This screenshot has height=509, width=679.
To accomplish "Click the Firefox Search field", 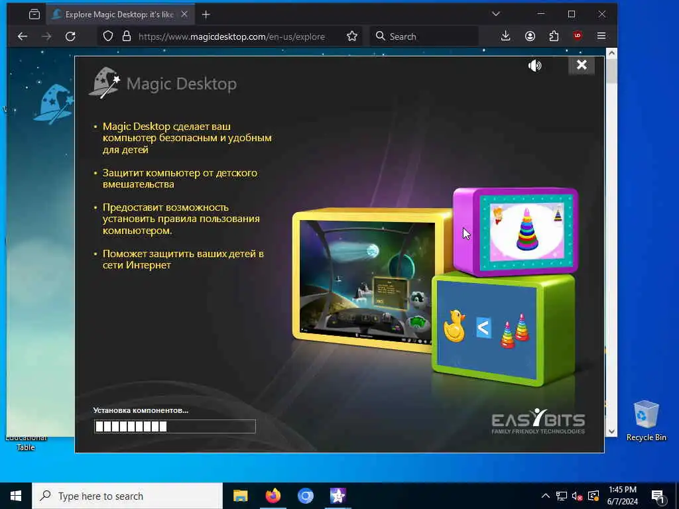I will click(x=424, y=36).
